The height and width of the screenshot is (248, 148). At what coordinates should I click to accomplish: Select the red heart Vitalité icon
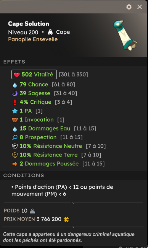tap(17, 75)
